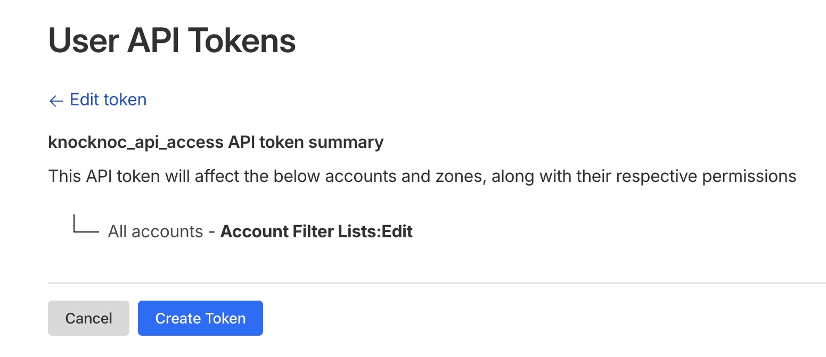
Task: Select the All accounts tree entry
Action: (156, 231)
